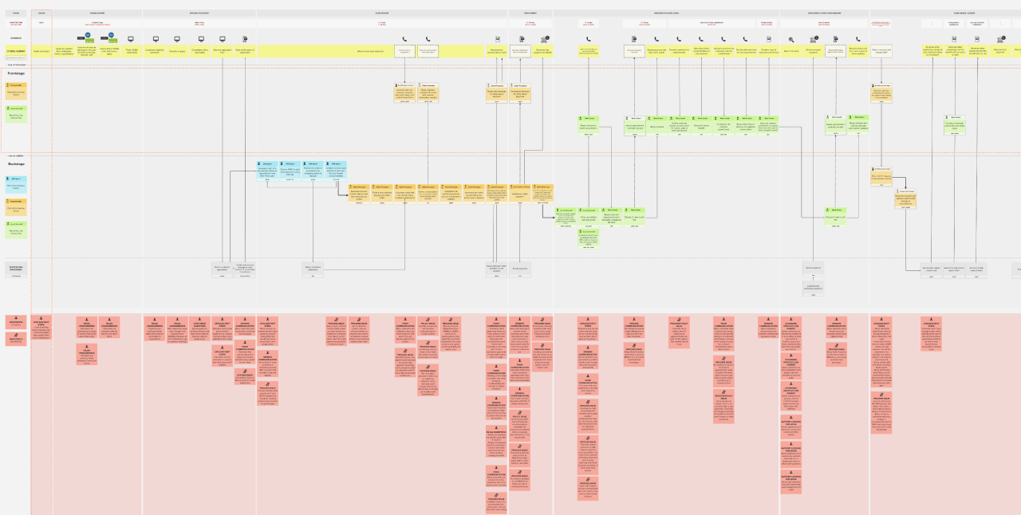Click bank icon in Claim Change / Closure stage
The image size is (1021, 515).
coord(1001,38)
